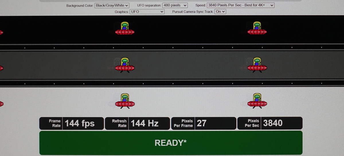Click the Pixels Per Frame value 27
The width and height of the screenshot is (344, 156).
click(202, 123)
